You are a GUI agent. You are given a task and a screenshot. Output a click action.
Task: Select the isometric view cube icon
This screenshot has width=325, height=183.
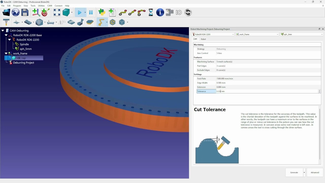point(66,12)
